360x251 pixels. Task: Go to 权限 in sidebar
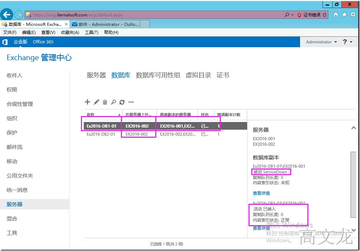[12, 89]
